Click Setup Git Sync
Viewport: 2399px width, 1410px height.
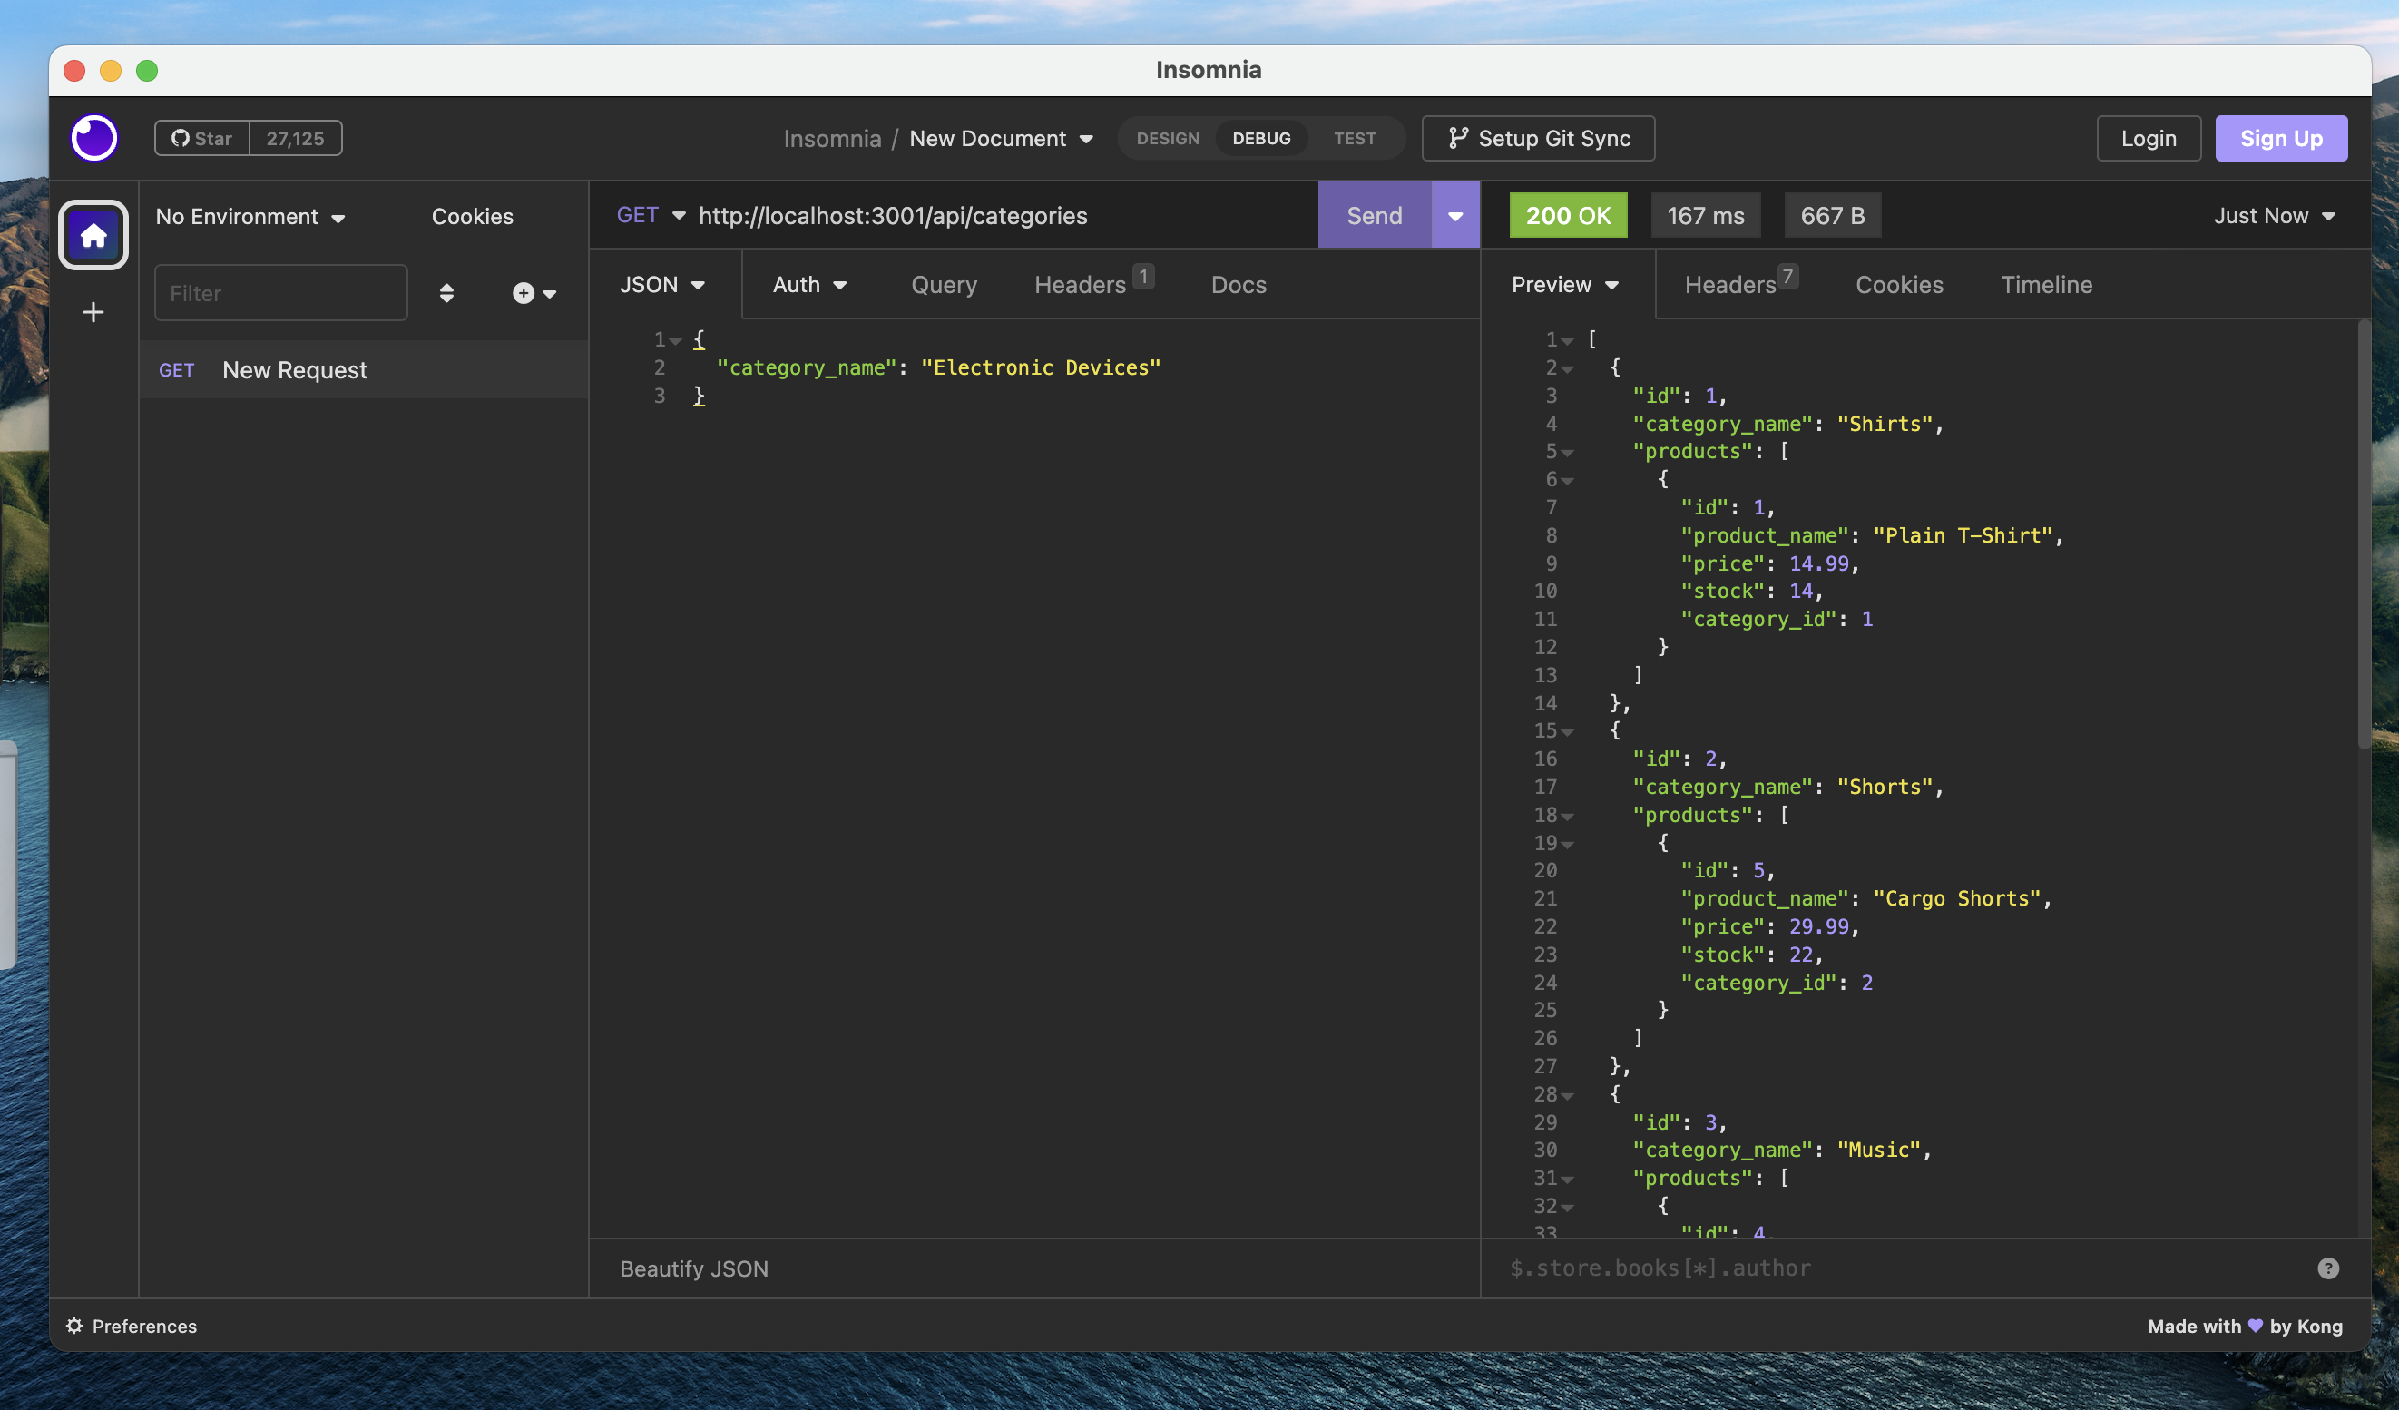click(1537, 138)
